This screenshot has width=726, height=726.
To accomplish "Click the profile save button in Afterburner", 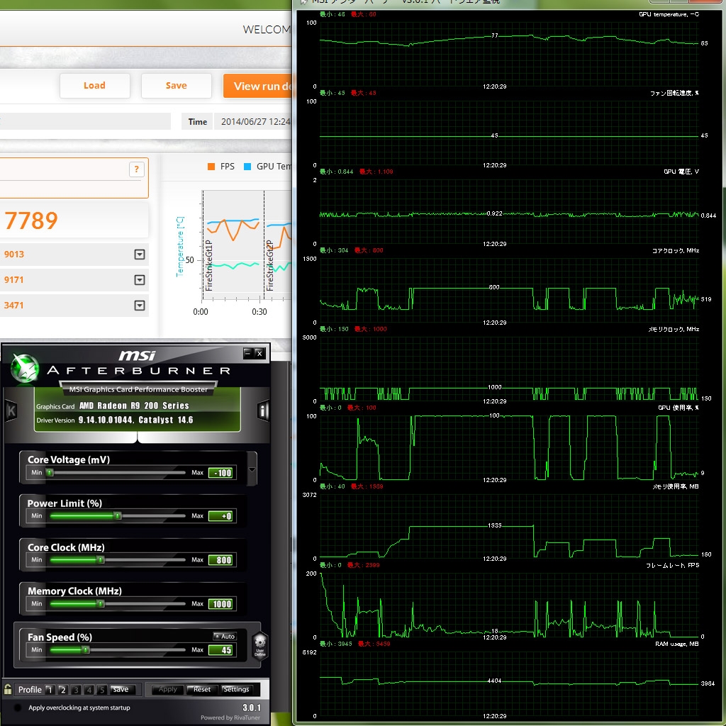I will tap(121, 689).
